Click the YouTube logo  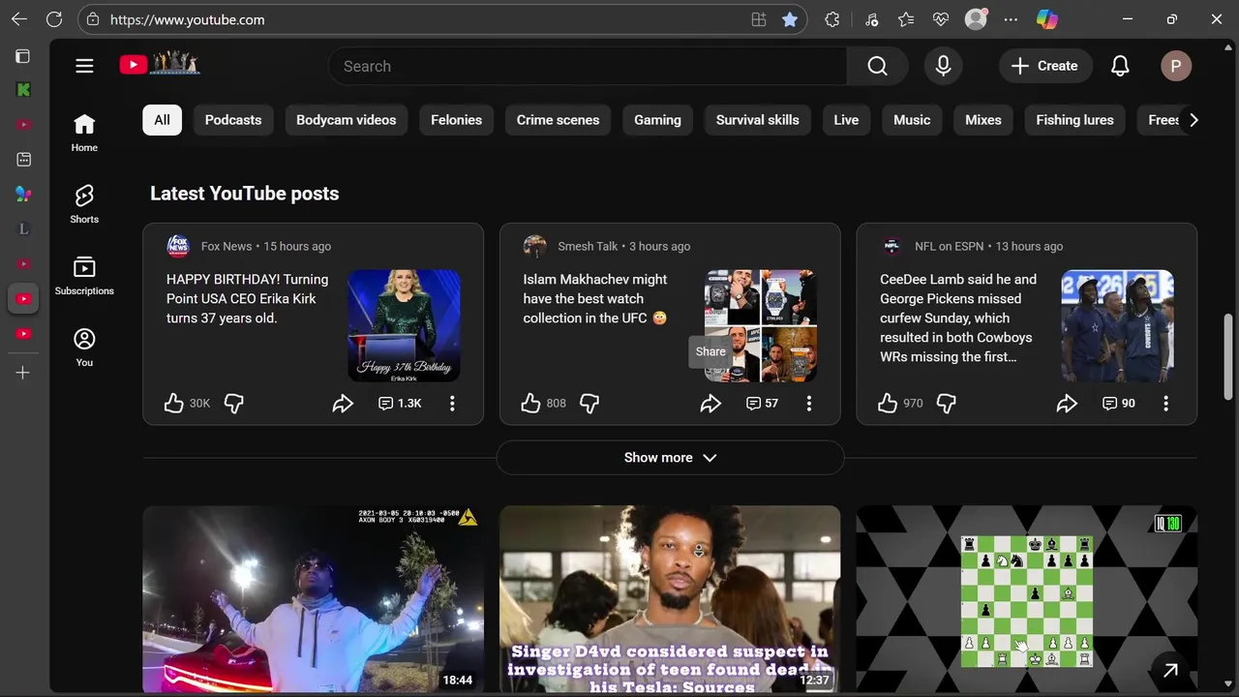coord(160,65)
